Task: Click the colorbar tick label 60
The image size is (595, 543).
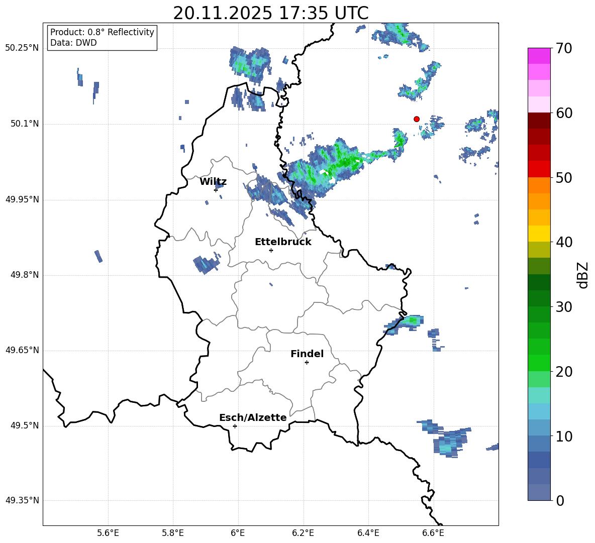Action: [564, 113]
